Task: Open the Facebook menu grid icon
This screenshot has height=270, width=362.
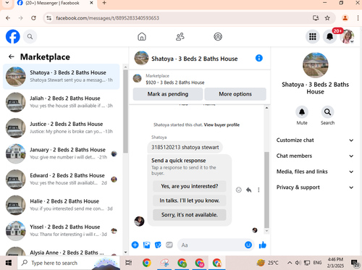Action: click(313, 37)
